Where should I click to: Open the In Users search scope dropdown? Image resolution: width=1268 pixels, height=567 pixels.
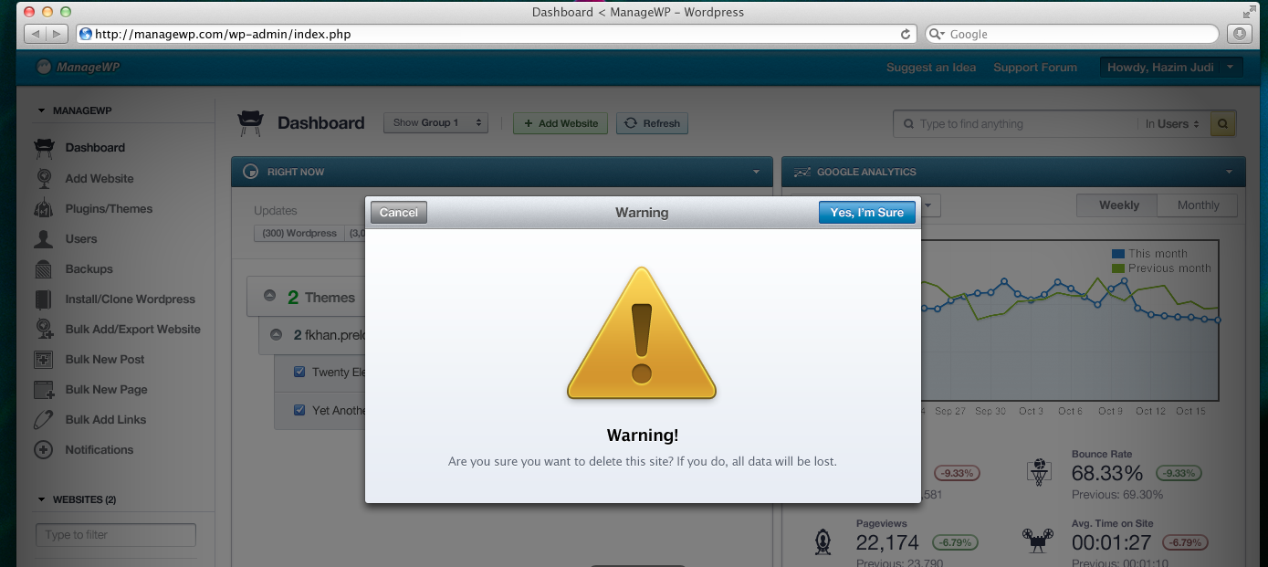[x=1173, y=124]
